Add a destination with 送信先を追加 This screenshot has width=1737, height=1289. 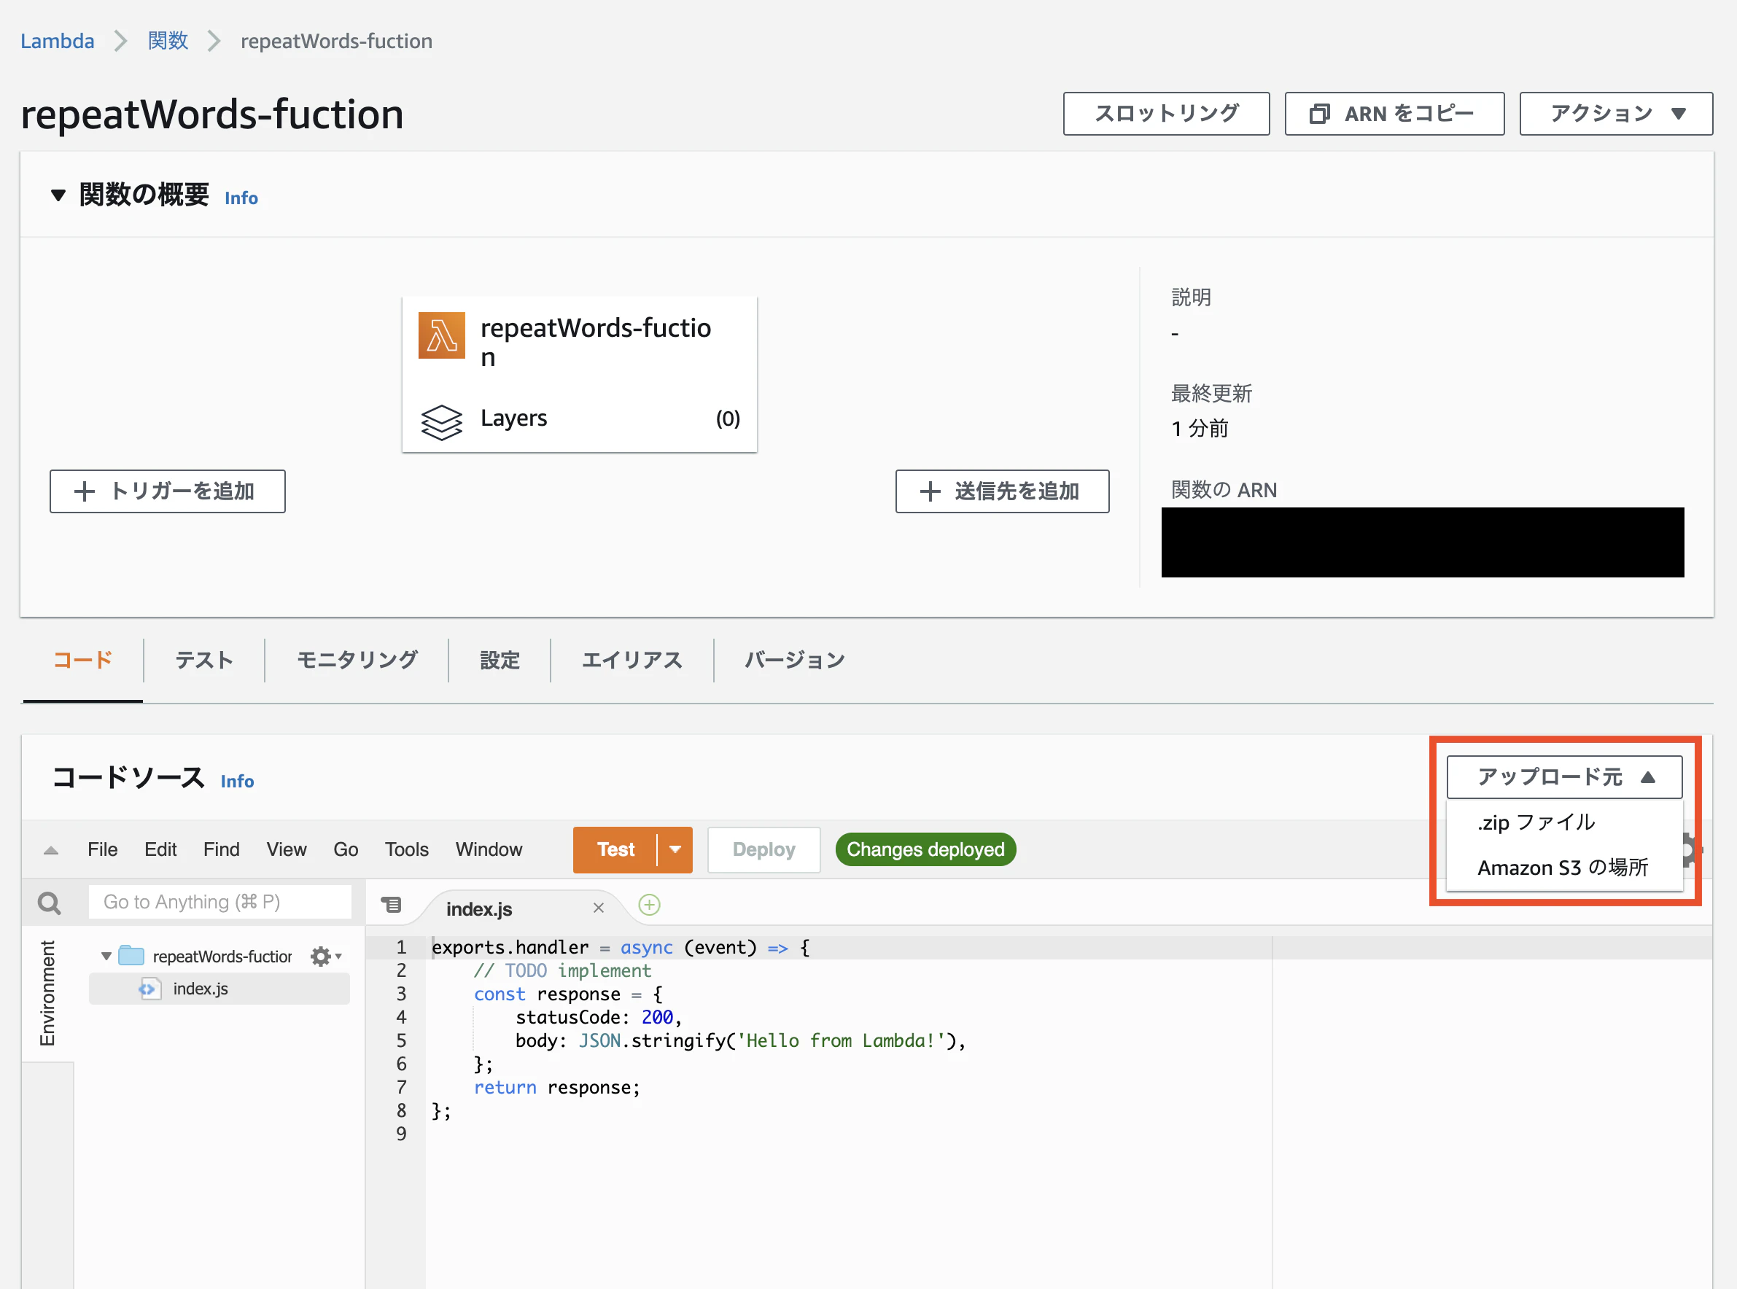(x=1002, y=491)
